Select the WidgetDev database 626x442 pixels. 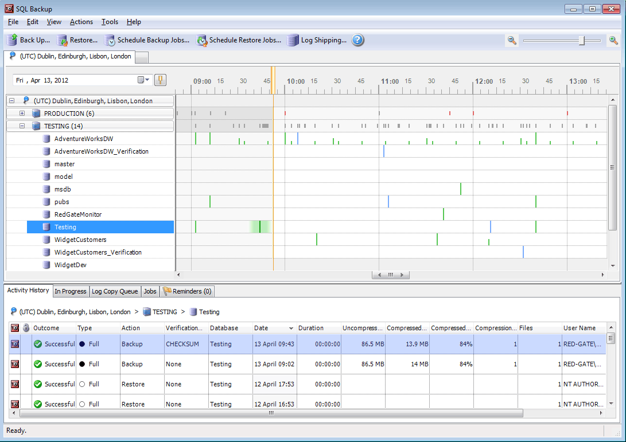(70, 265)
